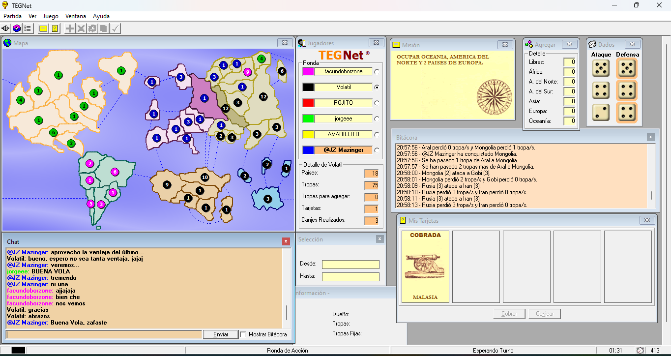This screenshot has width=671, height=356.
Task: Select AMARILLITO radio button
Action: [377, 134]
